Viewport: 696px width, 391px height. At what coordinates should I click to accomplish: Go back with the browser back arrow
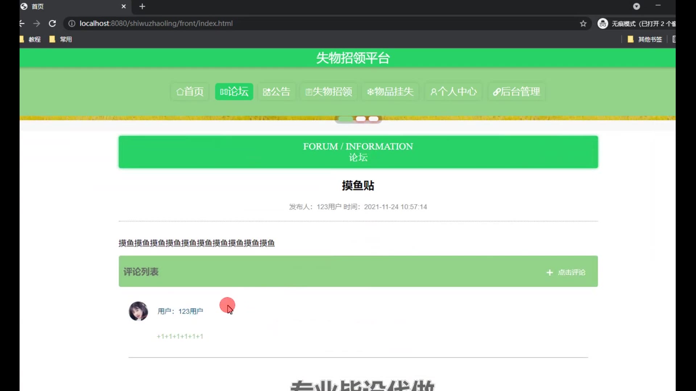22,24
